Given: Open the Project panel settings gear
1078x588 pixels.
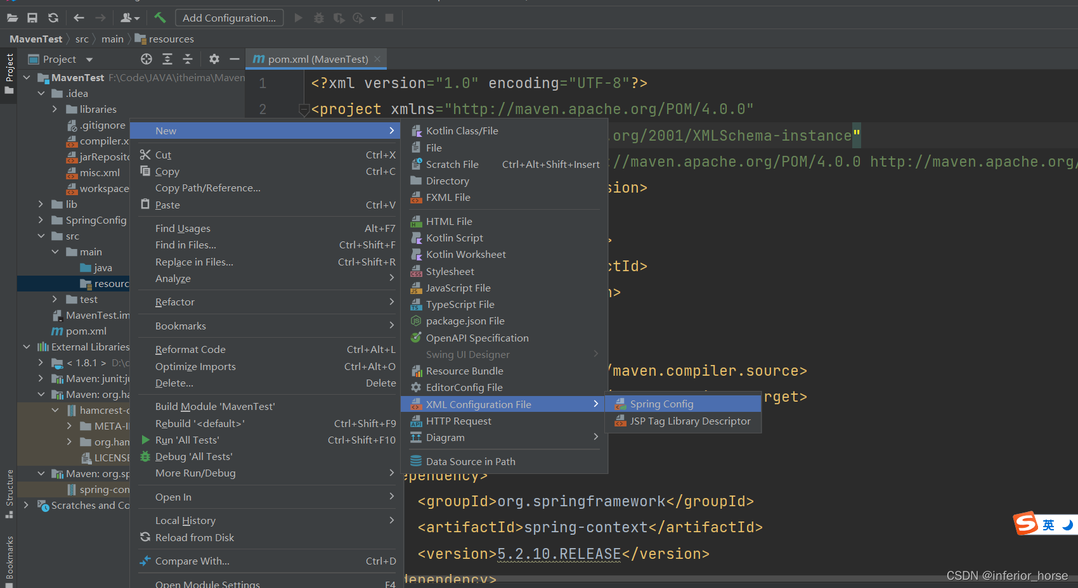Looking at the screenshot, I should tap(214, 59).
